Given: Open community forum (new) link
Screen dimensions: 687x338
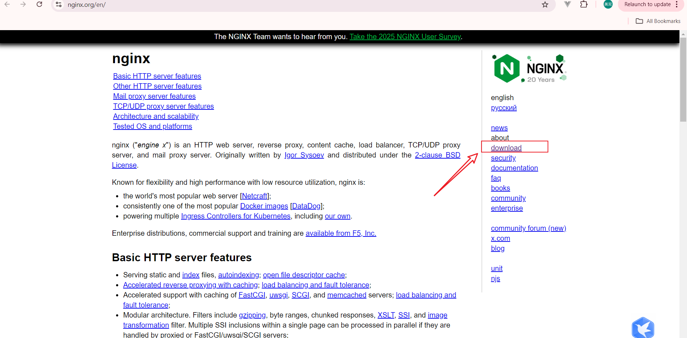Looking at the screenshot, I should coord(529,228).
